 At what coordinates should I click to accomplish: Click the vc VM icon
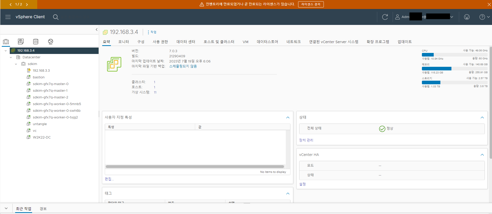[29, 131]
